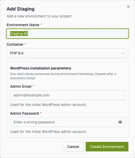Focus the Admin Email input field
This screenshot has height=158, width=135.
click(x=67, y=95)
